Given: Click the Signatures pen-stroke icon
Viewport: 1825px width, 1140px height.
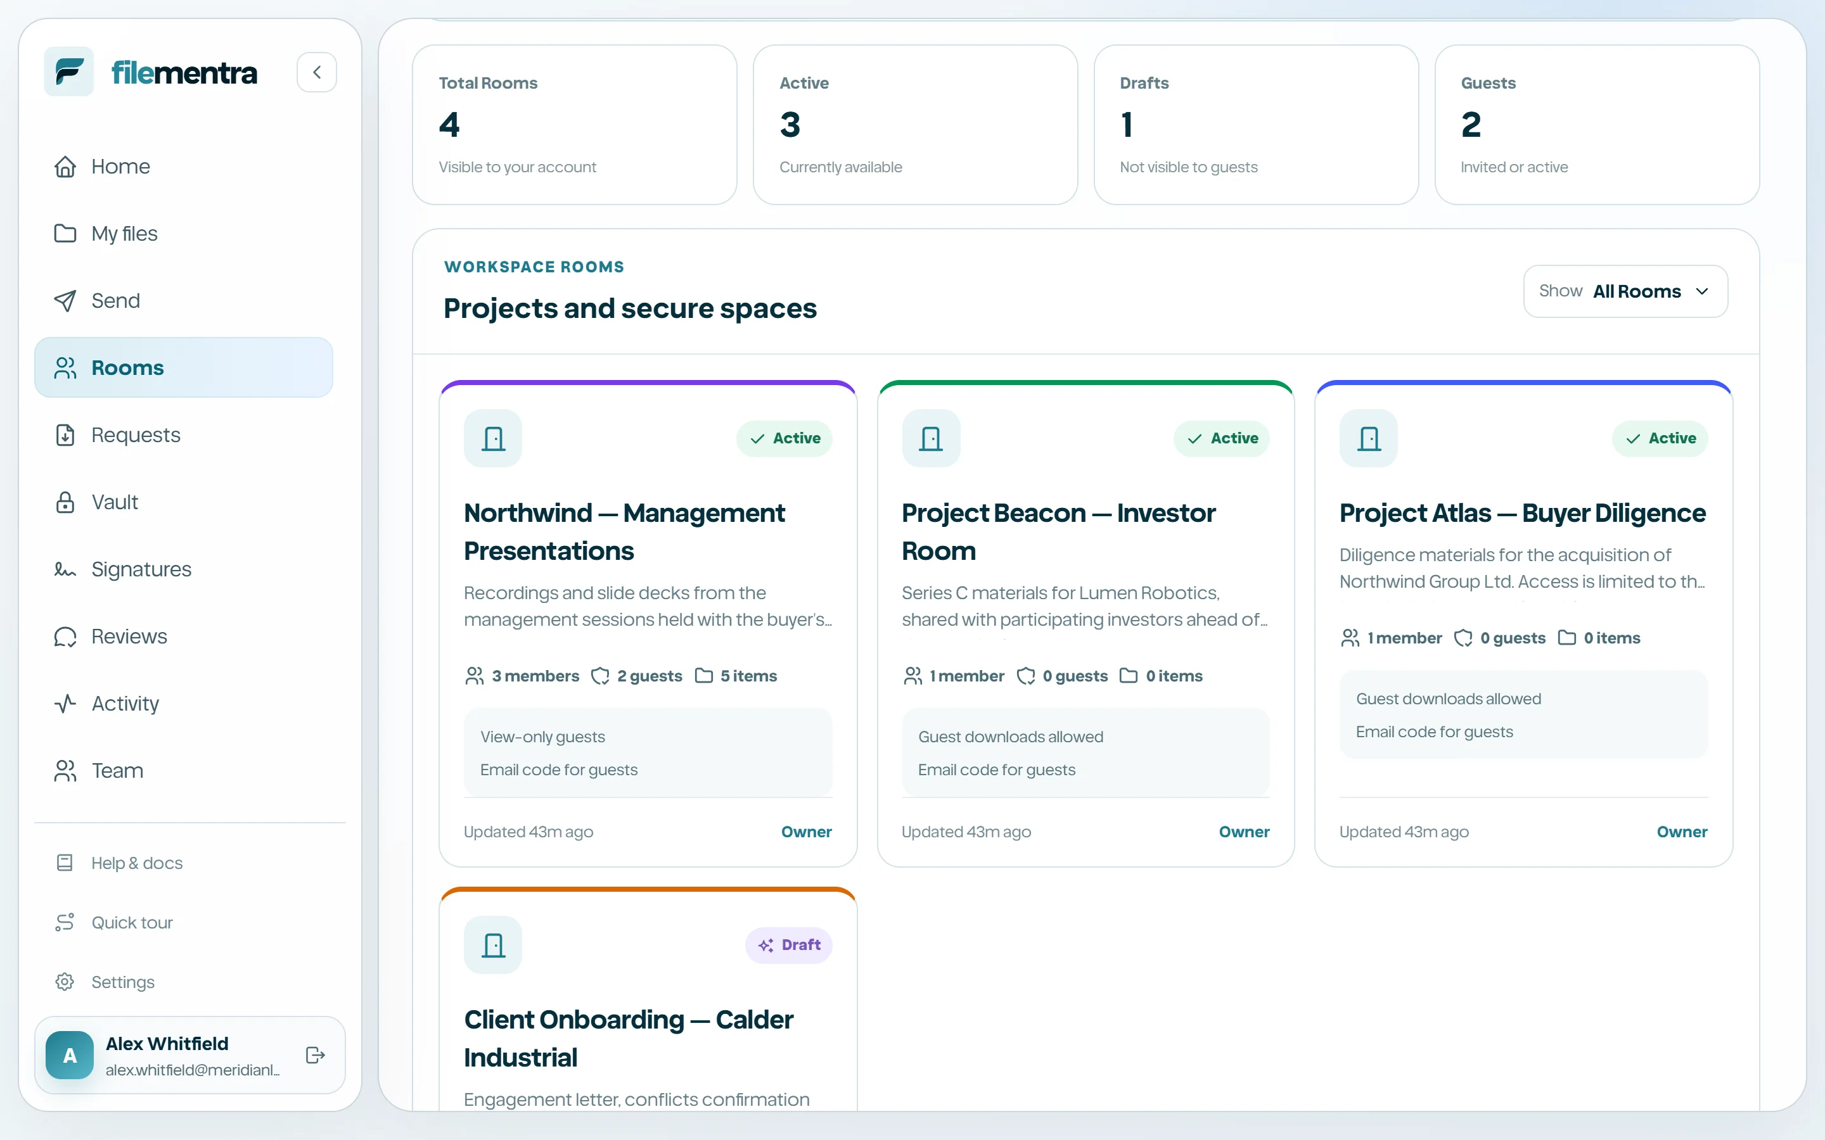Looking at the screenshot, I should [x=66, y=569].
